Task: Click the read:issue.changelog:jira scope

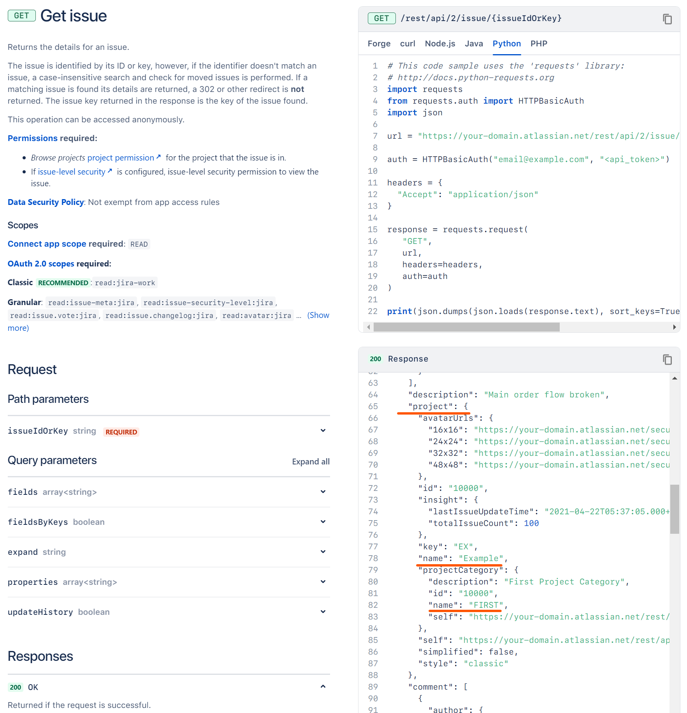Action: 159,316
